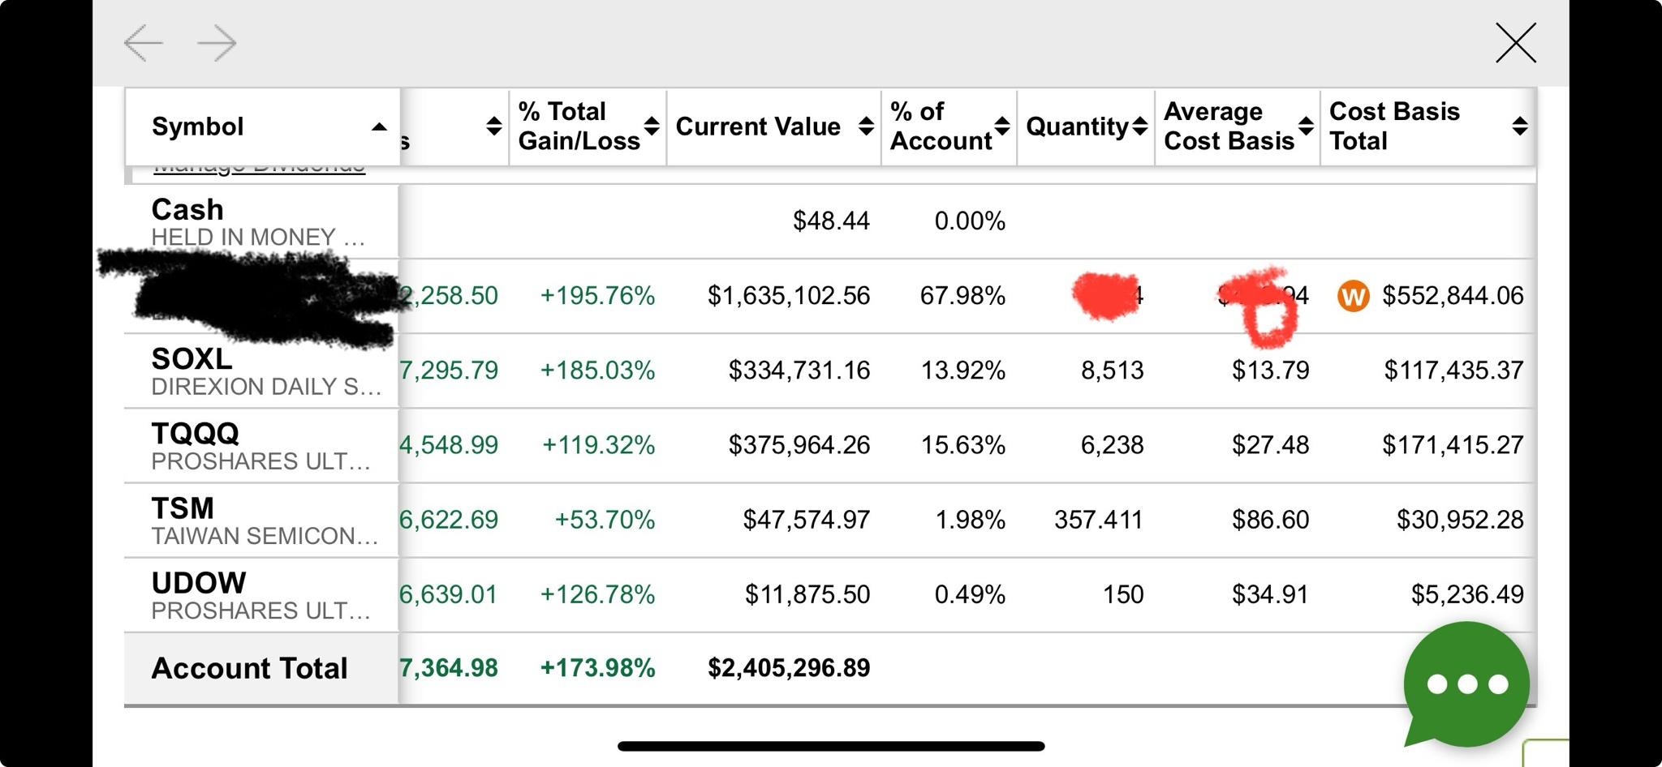Image resolution: width=1662 pixels, height=767 pixels.
Task: Tap the iOS home indicator bar
Action: tap(831, 746)
